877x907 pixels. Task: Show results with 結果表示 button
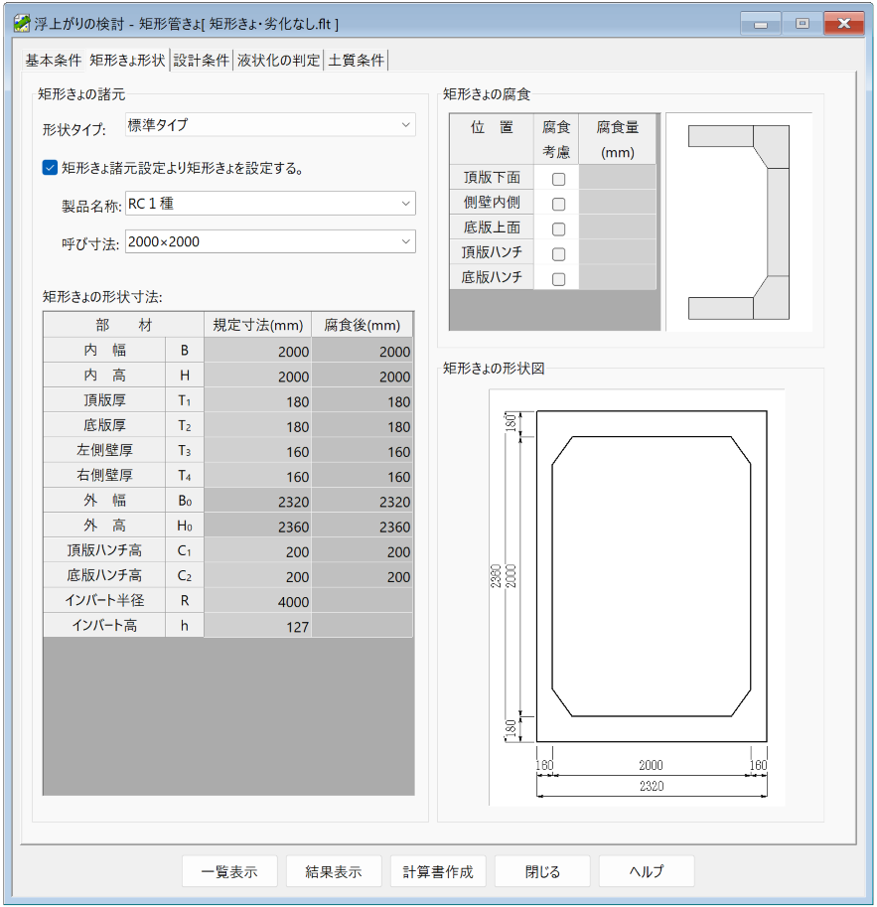point(334,871)
